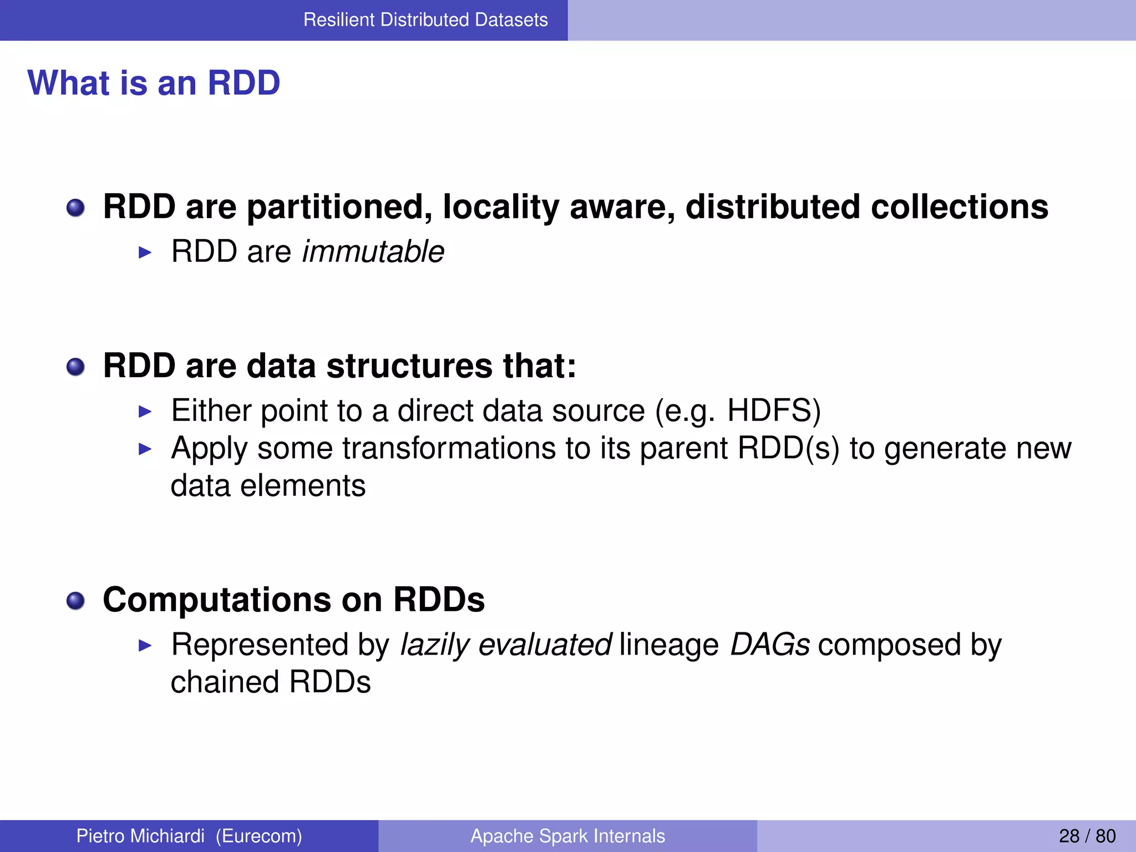The height and width of the screenshot is (852, 1136).
Task: Click the ball bullet beside 'RDD are data structures'
Action: (75, 367)
